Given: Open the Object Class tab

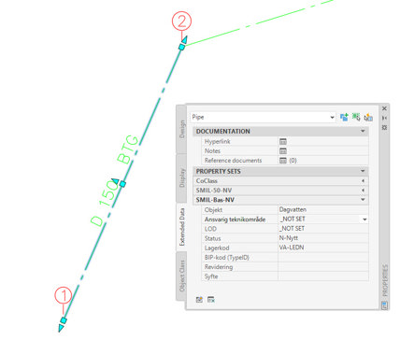Looking at the screenshot, I should 181,276.
